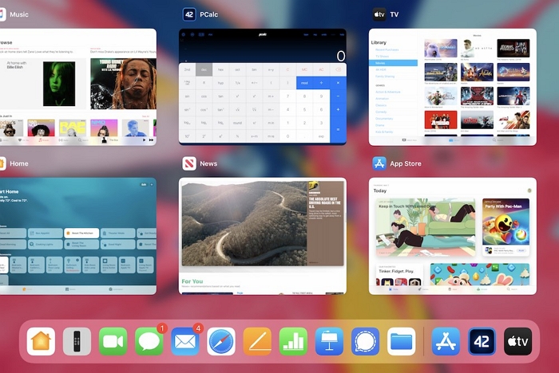Open Messages with one unread badge

point(149,342)
